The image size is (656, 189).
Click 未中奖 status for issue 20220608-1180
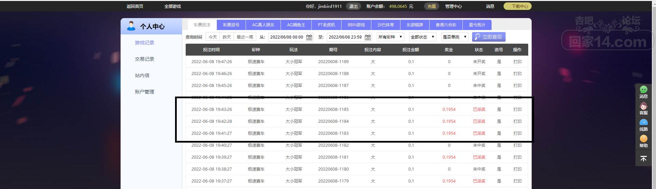coord(479,169)
